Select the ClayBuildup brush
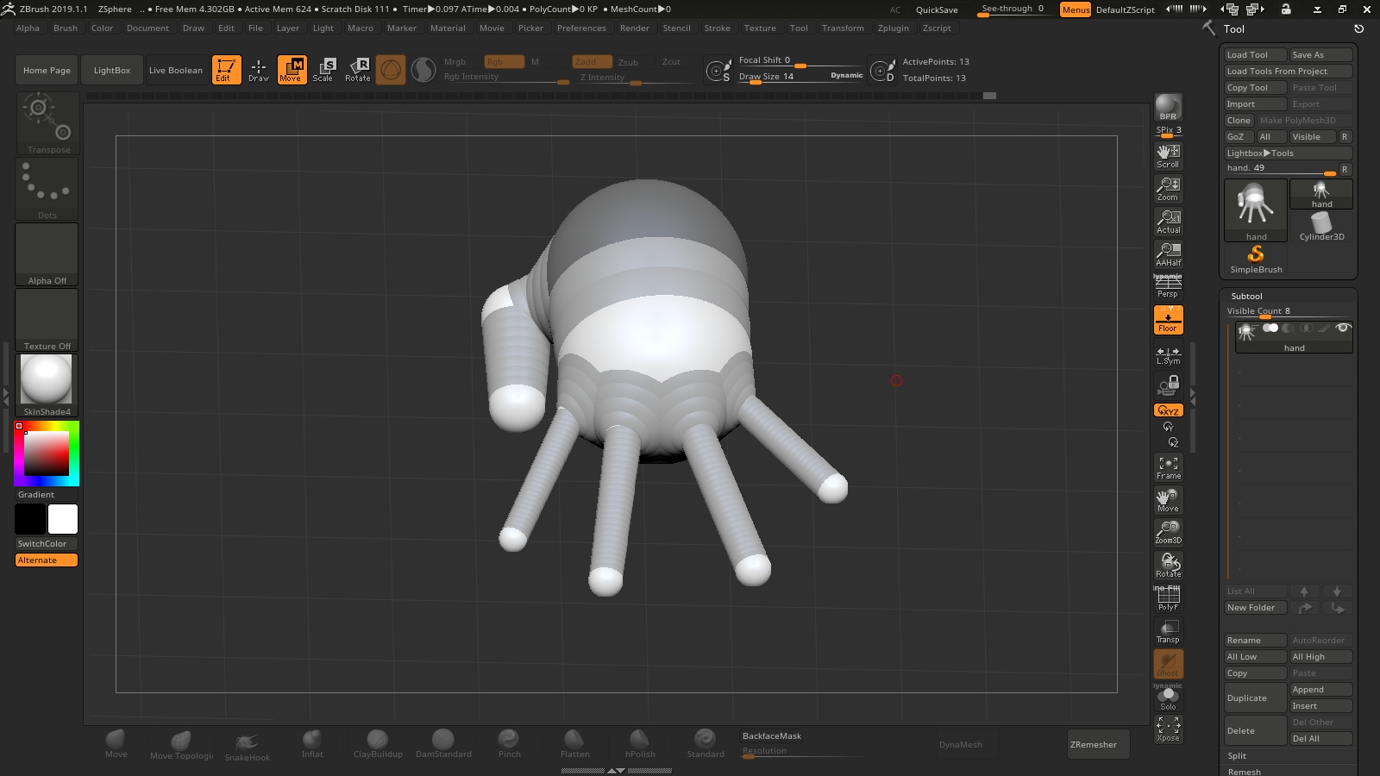This screenshot has height=776, width=1380. 378,745
